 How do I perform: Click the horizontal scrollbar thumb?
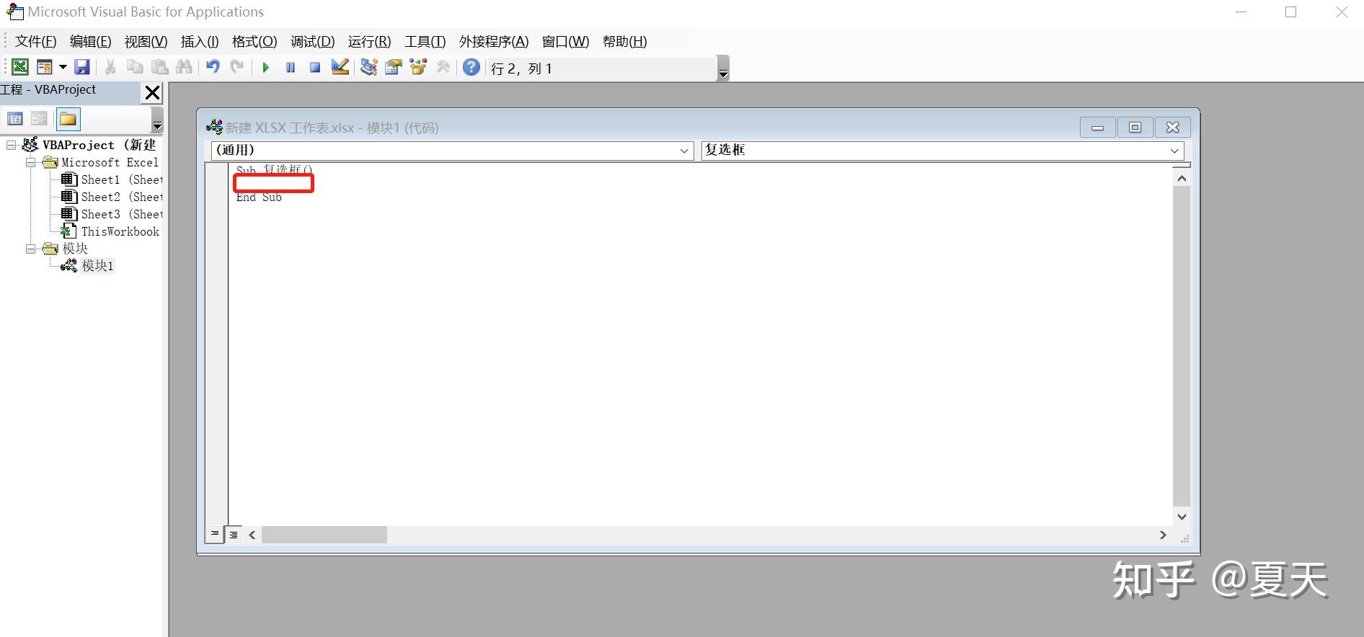pos(324,535)
